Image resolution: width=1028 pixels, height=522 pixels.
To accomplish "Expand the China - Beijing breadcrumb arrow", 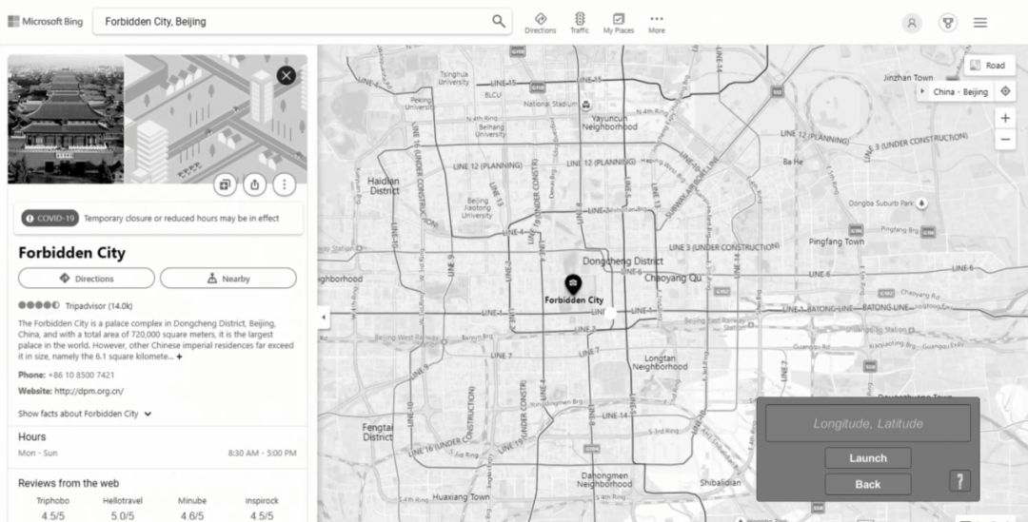I will point(923,91).
